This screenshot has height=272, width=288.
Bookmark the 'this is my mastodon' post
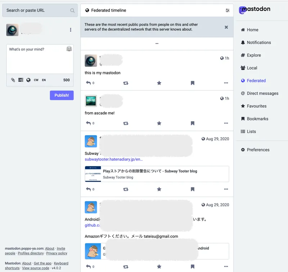coord(193,83)
